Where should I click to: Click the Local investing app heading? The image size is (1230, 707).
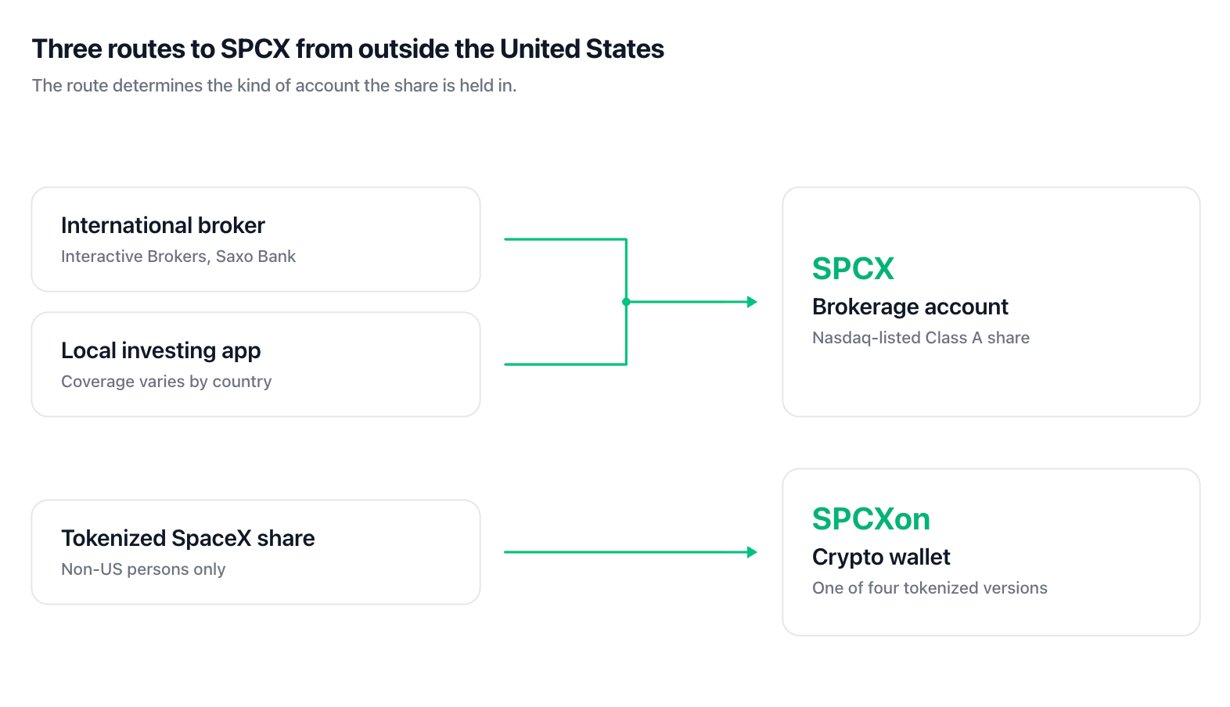click(x=161, y=350)
